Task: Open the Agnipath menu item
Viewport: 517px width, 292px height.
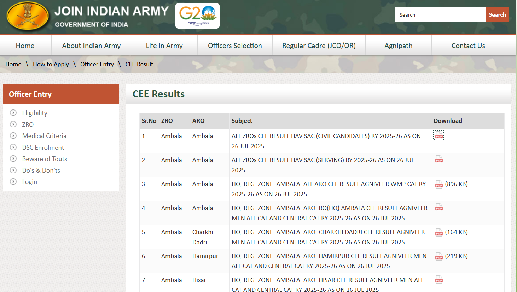Action: (398, 46)
